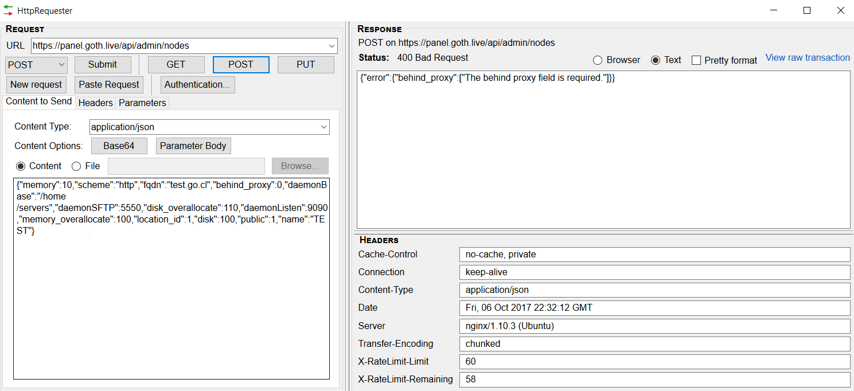Open View raw transaction

coord(807,57)
